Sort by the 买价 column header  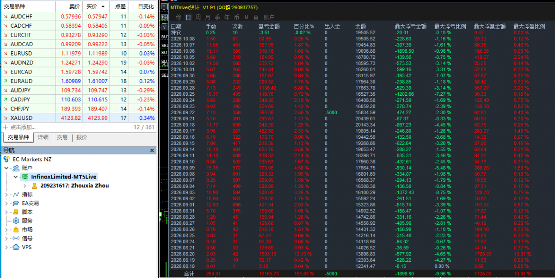point(96,6)
